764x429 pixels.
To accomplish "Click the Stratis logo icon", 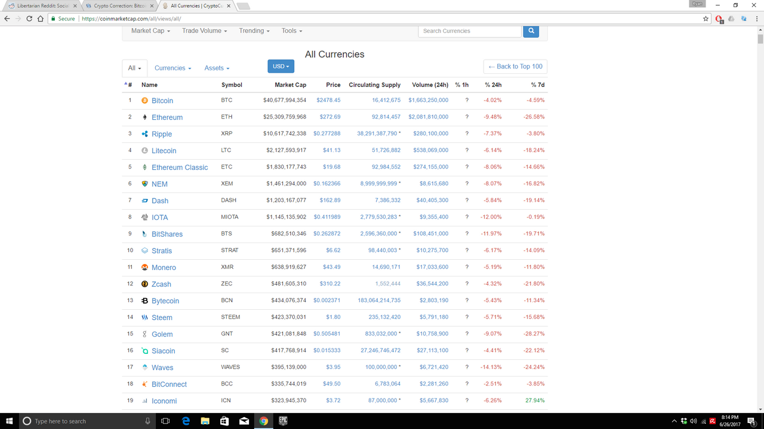I will click(144, 251).
